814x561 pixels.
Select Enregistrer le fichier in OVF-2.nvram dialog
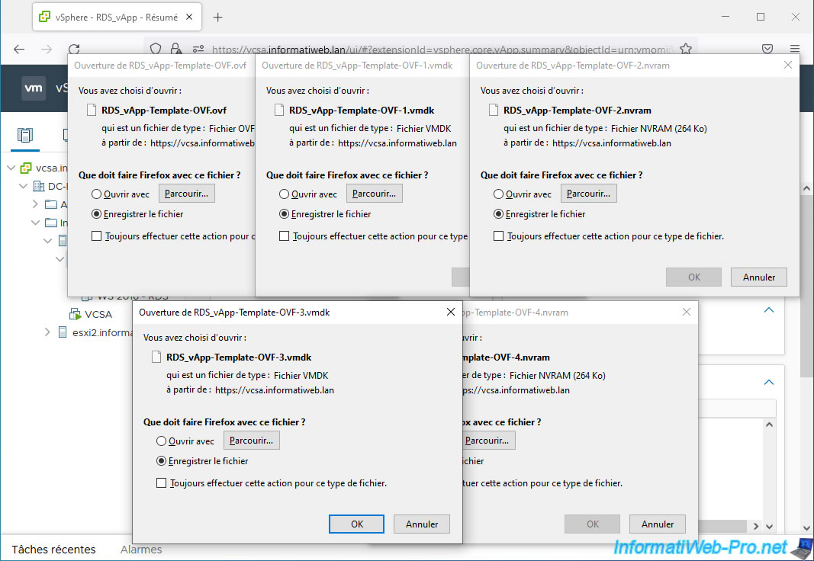click(498, 213)
